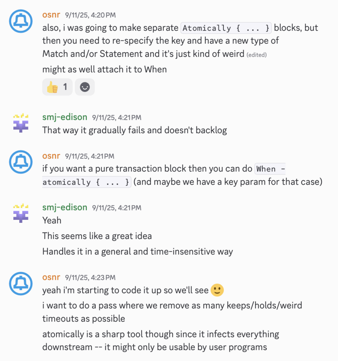The width and height of the screenshot is (338, 361).
Task: Click smj-edison's avatar beside 'That way it gradually fails'
Action: point(21,123)
